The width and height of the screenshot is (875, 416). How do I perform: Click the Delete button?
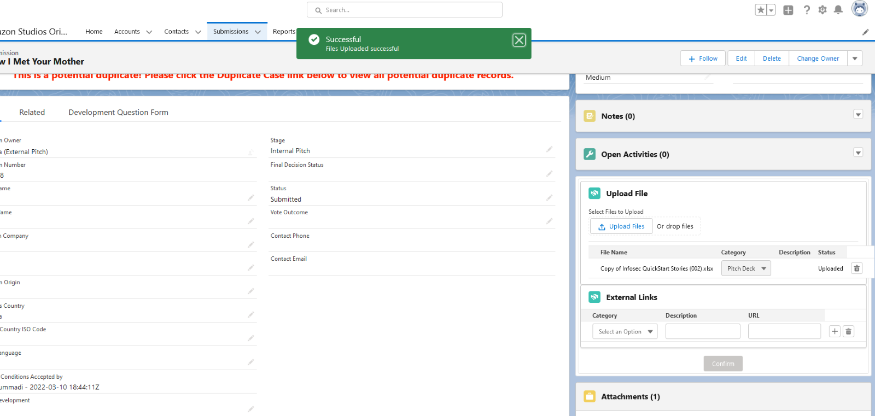point(772,58)
